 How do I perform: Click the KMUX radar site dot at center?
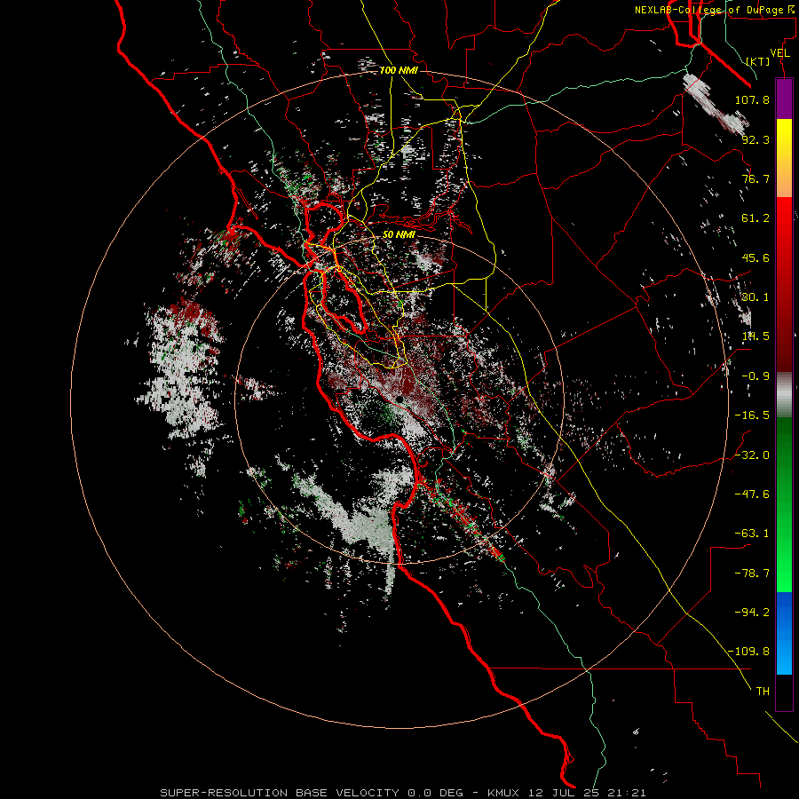click(400, 399)
